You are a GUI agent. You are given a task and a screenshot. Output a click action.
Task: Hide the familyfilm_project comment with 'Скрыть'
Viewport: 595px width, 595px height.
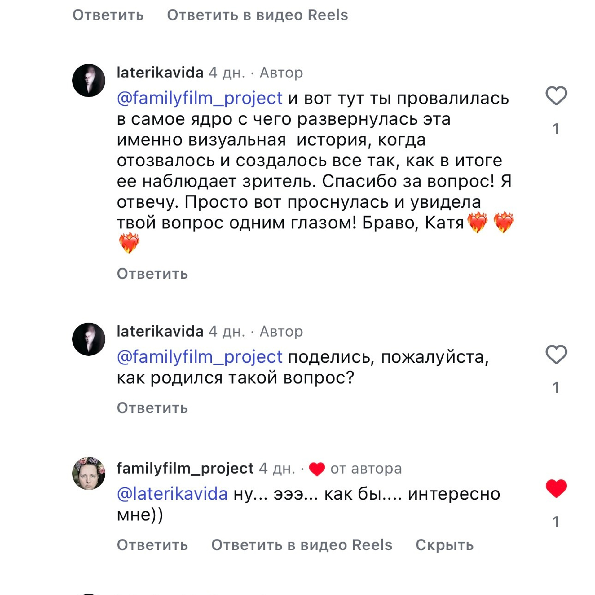click(x=444, y=545)
